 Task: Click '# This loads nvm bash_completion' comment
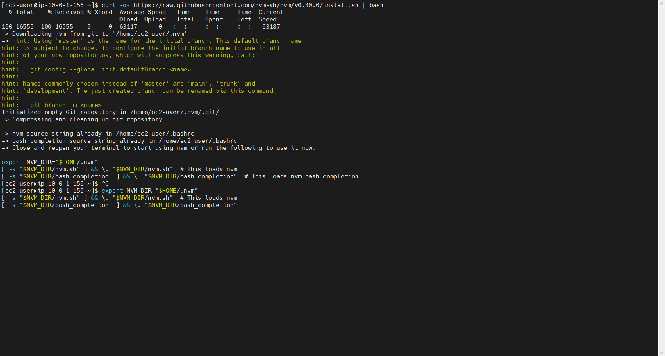click(301, 176)
